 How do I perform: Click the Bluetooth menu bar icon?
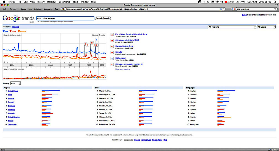pyautogui.click(x=204, y=2)
